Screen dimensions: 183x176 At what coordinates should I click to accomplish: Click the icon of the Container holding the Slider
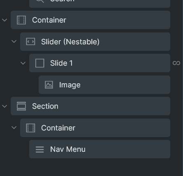click(x=21, y=20)
